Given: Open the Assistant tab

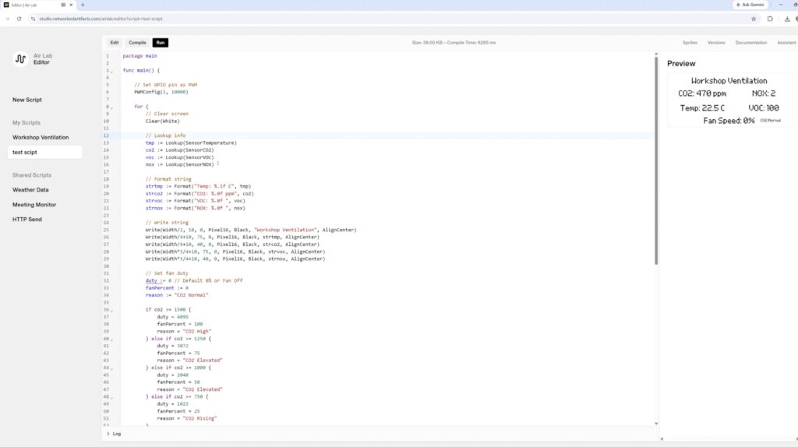Looking at the screenshot, I should click(786, 43).
